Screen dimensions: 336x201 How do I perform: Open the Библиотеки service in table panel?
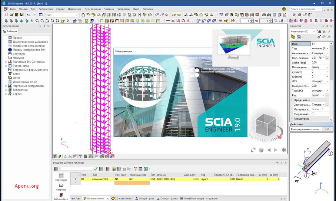point(61,197)
